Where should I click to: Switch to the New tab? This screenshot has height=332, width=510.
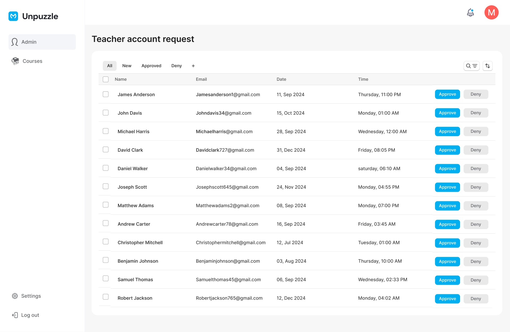pos(127,66)
